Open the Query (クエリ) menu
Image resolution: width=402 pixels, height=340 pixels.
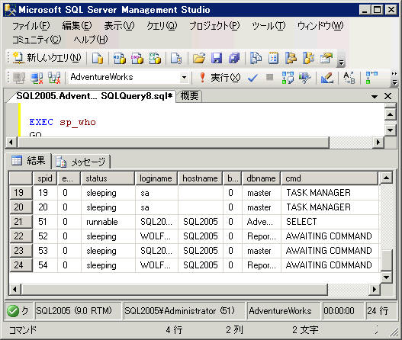pyautogui.click(x=162, y=26)
